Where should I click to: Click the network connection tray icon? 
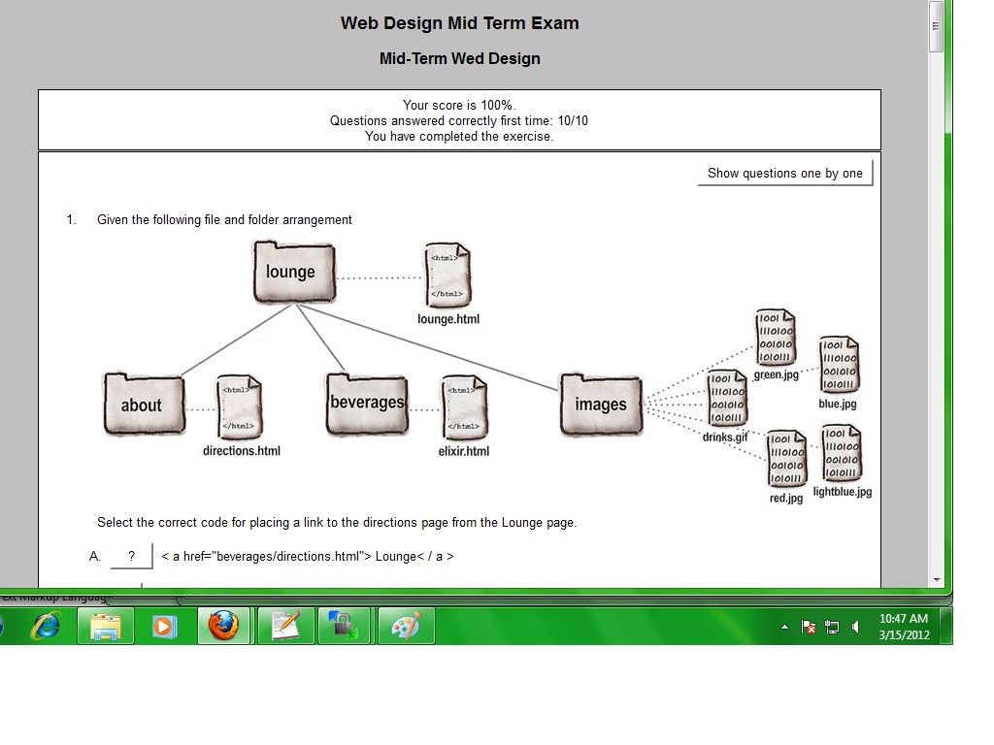tap(832, 628)
